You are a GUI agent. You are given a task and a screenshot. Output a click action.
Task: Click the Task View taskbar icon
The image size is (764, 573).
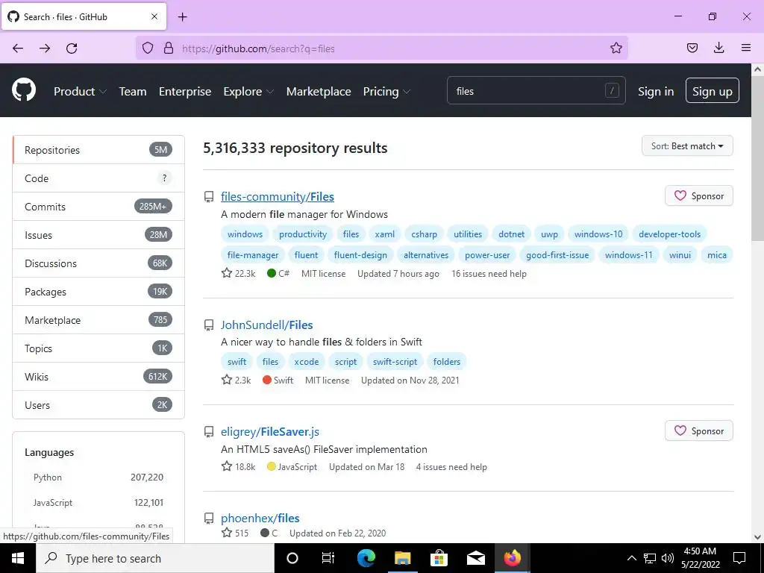(328, 558)
